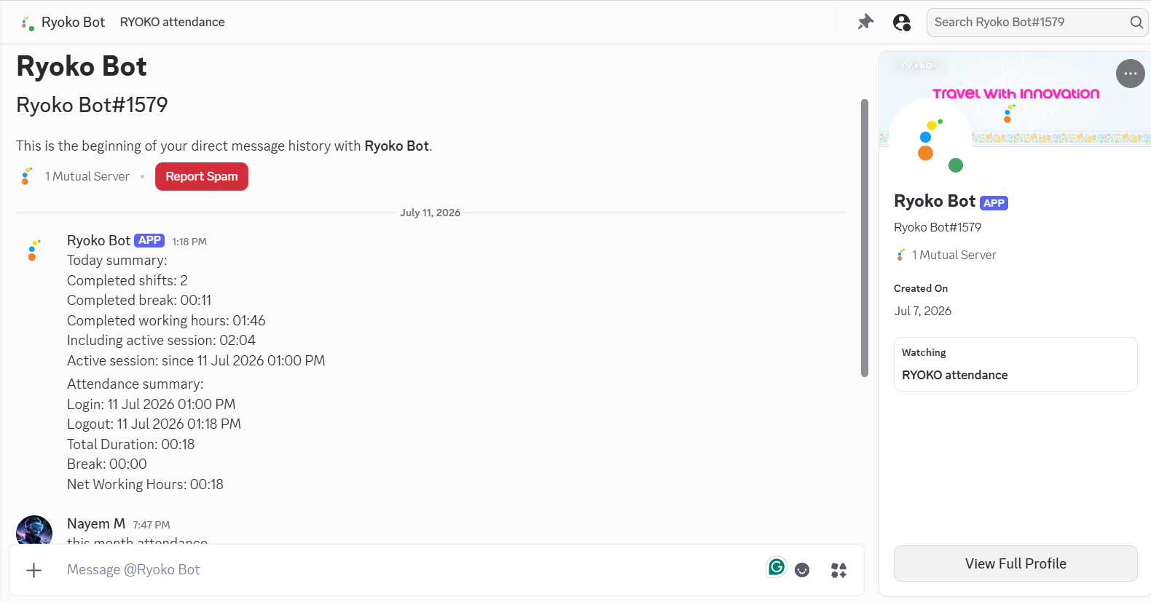
Task: Click the 'Net Working Hours: 00:18' line
Action: (145, 485)
